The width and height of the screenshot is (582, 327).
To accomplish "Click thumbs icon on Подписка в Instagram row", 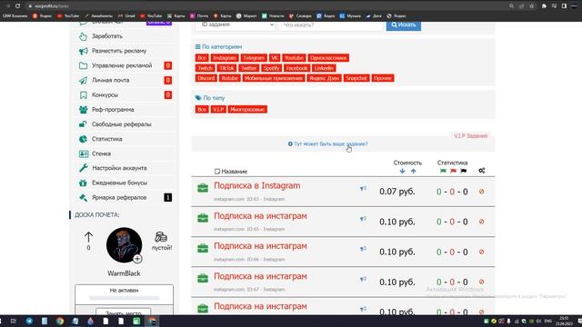I will point(363,189).
